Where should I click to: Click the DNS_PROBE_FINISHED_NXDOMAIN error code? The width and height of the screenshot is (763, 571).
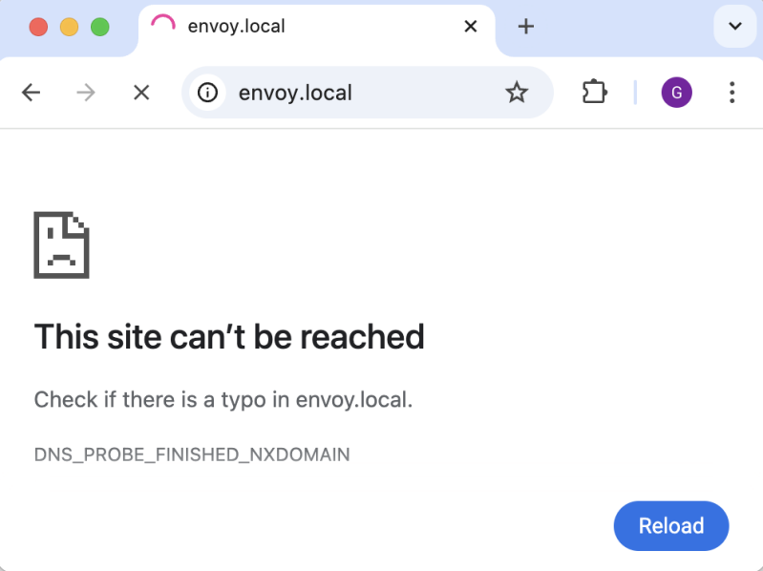click(x=192, y=455)
